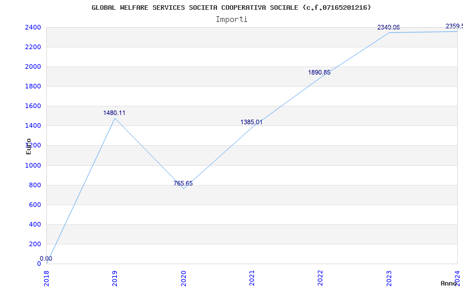Viewport: 463px width, 289px height.
Task: Select the 1480.11 data label
Action: pos(114,113)
